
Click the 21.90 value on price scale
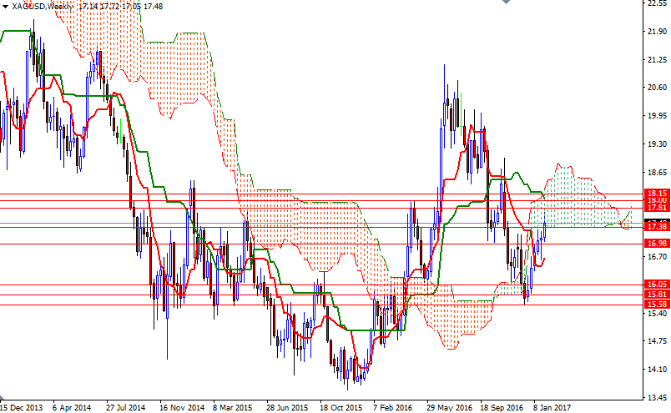pyautogui.click(x=658, y=32)
